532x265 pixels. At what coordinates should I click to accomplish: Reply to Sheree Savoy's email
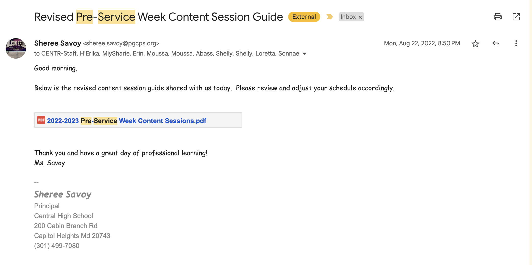coord(496,44)
